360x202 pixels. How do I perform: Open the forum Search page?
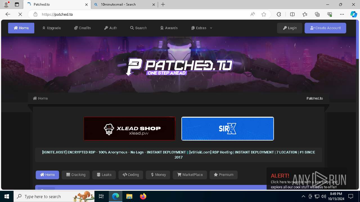pos(138,28)
